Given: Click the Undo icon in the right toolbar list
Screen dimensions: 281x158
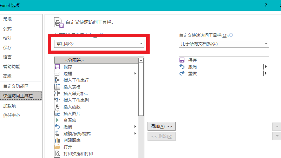Looking at the screenshot, I should pos(182,67).
